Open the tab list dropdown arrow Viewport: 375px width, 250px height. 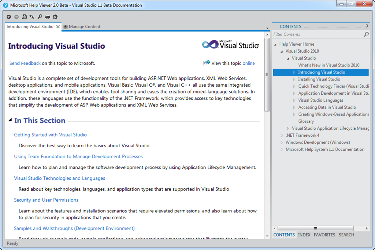267,28
